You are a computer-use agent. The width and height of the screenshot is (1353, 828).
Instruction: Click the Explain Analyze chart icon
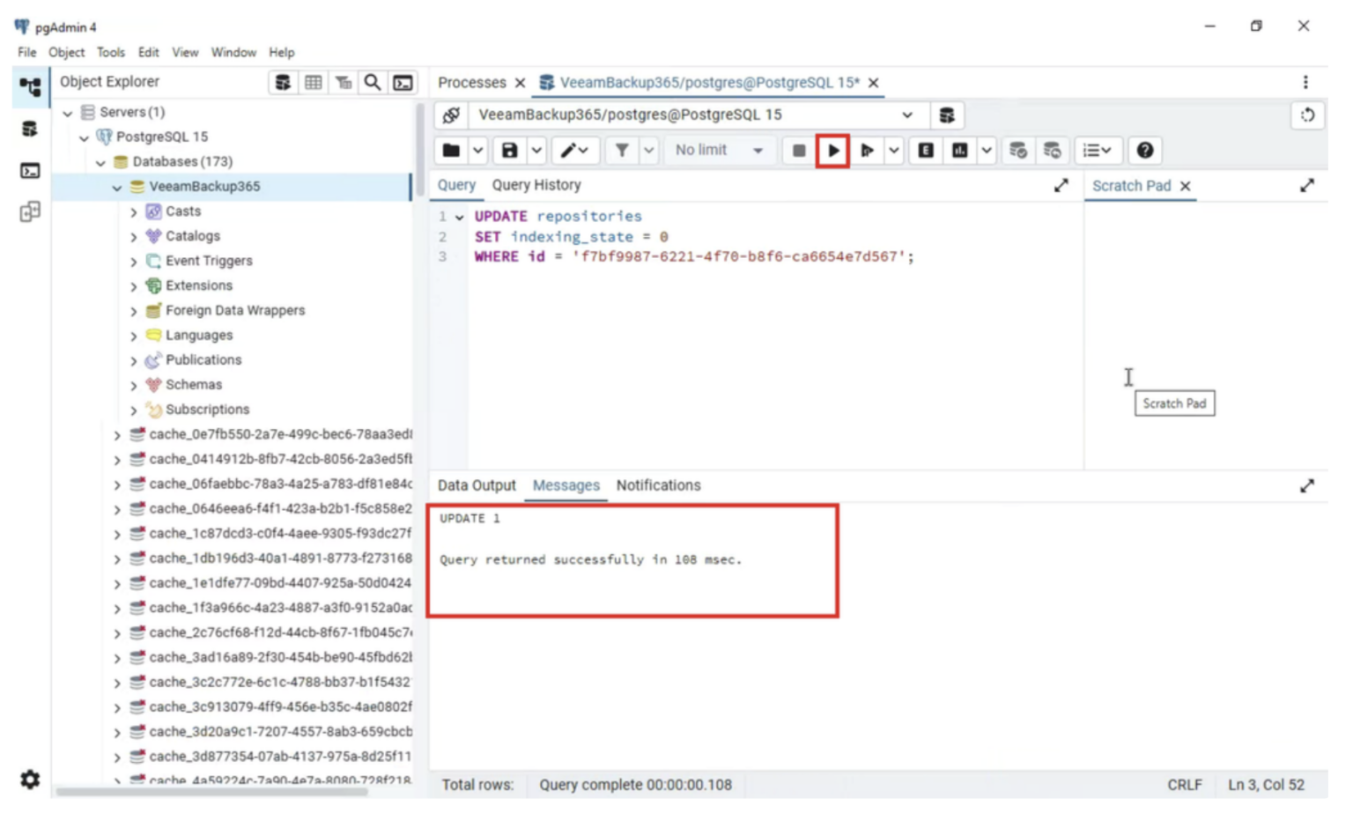click(x=959, y=151)
